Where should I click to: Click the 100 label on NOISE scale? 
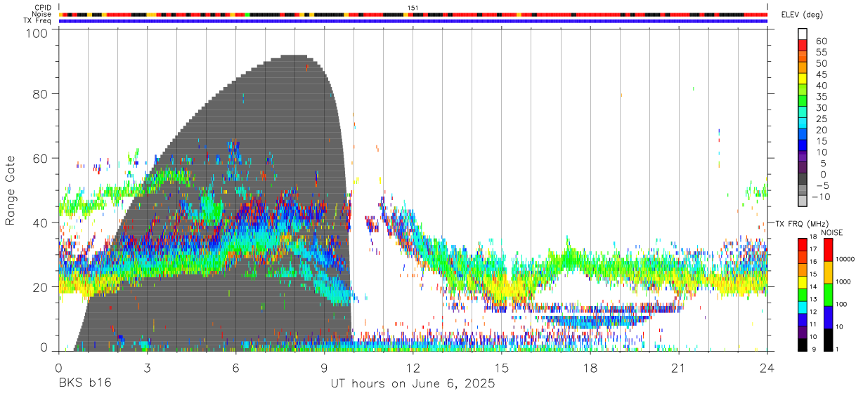[x=841, y=304]
